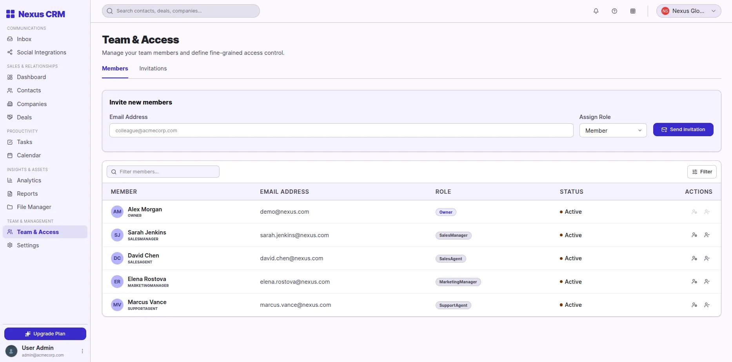Screen dimensions: 732x362
Task: Open the User Admin three-dot menu
Action: pos(82,351)
